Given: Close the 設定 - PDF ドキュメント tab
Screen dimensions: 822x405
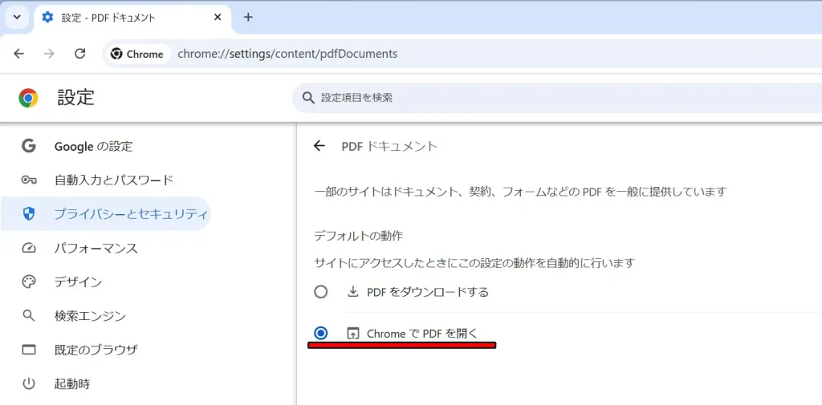Looking at the screenshot, I should (x=218, y=17).
